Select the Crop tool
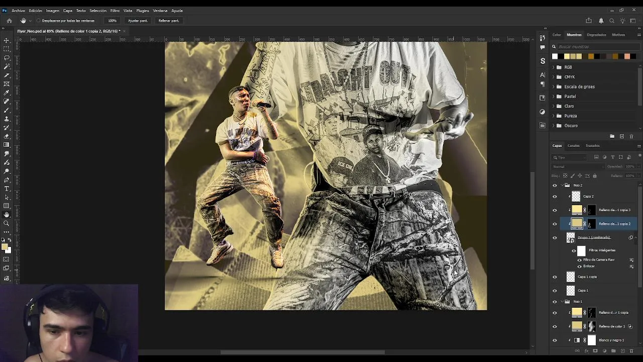 pos(7,75)
